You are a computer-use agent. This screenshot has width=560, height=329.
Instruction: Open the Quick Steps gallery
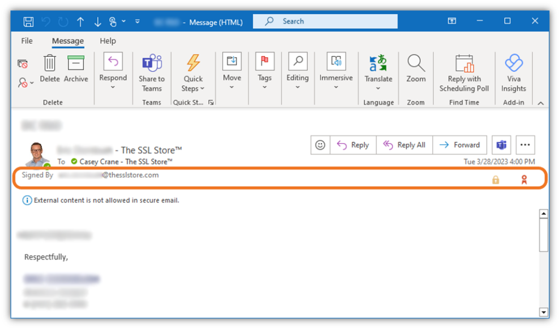(x=193, y=73)
